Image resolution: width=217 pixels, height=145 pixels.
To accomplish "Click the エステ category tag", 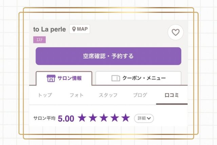I will [39, 40].
